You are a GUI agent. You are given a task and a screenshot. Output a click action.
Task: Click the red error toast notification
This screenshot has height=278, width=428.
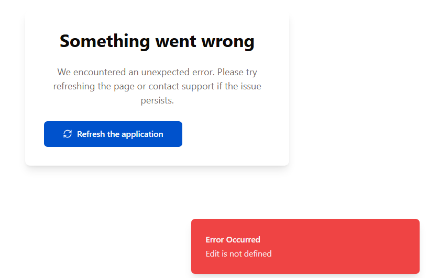[305, 246]
